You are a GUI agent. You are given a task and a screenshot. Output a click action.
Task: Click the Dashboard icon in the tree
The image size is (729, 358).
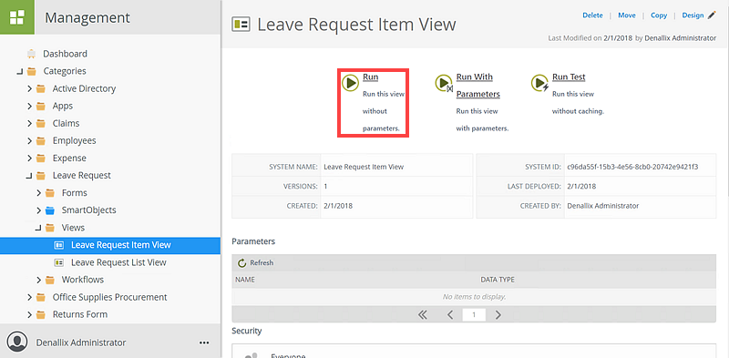(x=32, y=54)
